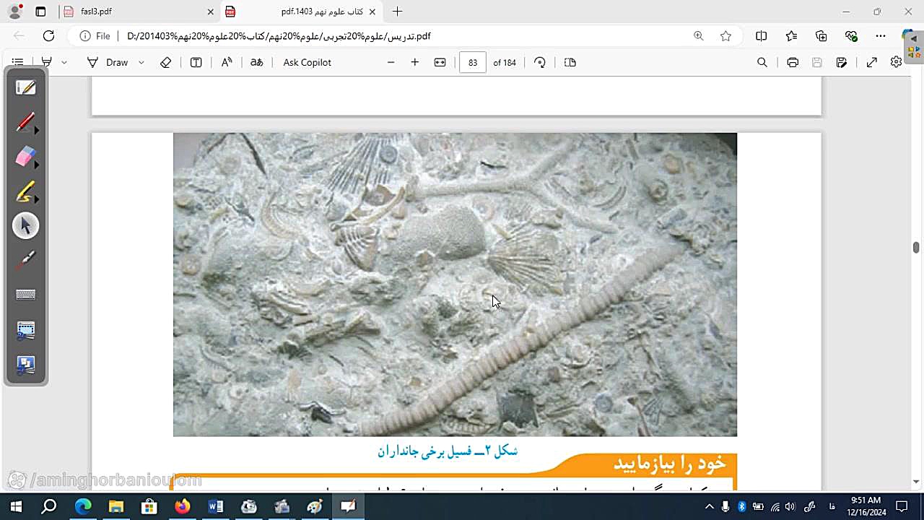Switch to the fasl3.pdf tab
Screen dimensions: 924x520
point(139,12)
